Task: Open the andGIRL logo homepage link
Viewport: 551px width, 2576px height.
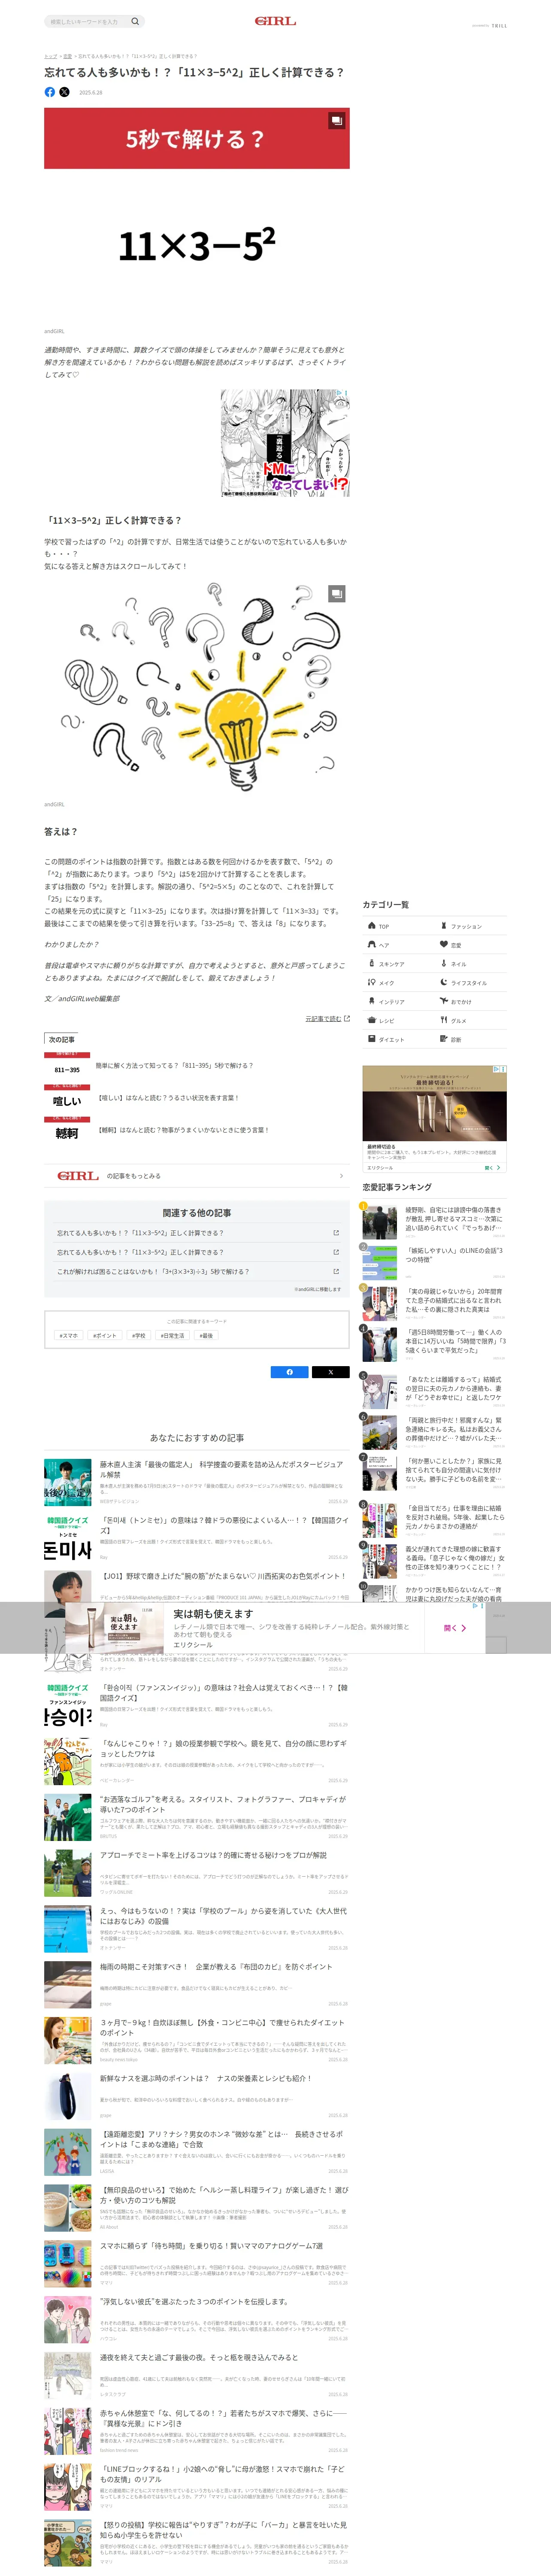Action: [275, 21]
